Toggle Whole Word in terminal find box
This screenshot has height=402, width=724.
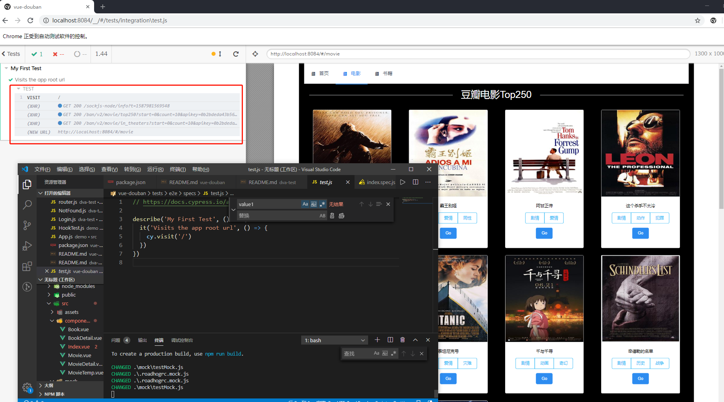tap(385, 353)
